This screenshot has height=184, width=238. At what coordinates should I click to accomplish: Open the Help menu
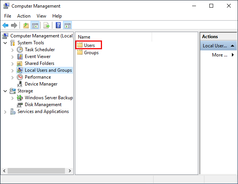point(57,16)
